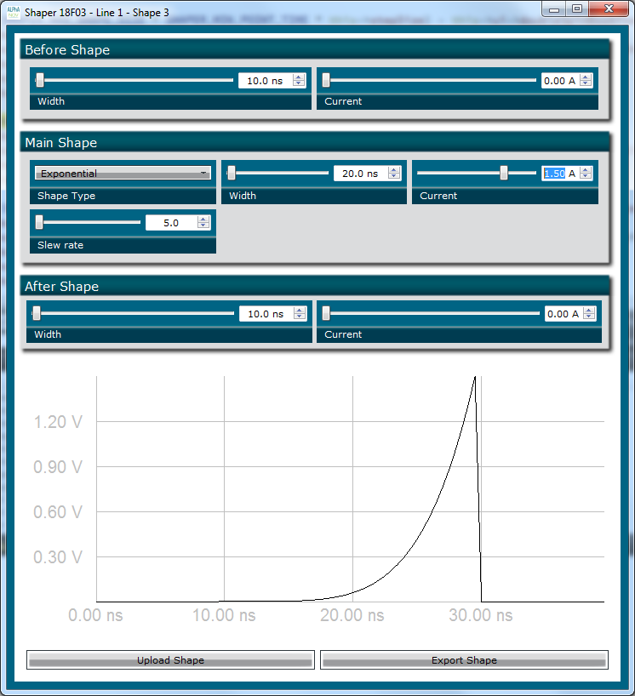
Task: Click the After Shape Width slider handle
Action: (x=37, y=313)
